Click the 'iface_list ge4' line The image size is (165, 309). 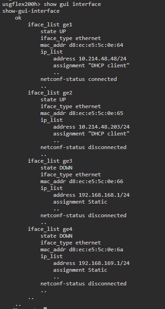coord(50,229)
